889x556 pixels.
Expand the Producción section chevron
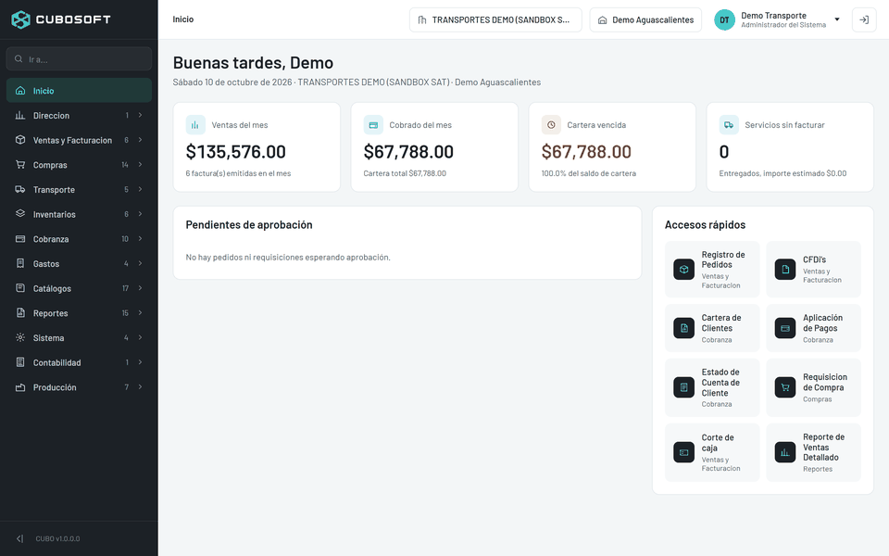pos(140,387)
